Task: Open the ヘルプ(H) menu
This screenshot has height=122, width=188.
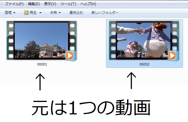Action: pyautogui.click(x=88, y=4)
